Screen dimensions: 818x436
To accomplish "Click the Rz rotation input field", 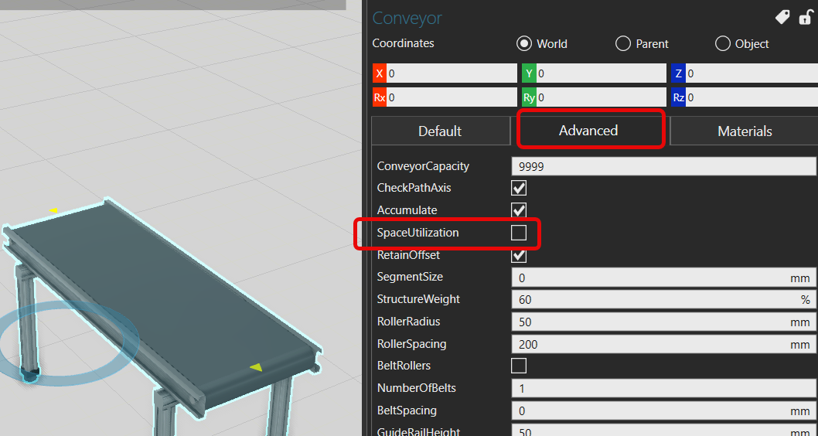I will (x=750, y=97).
